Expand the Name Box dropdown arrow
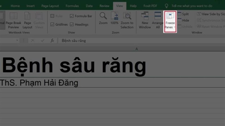The image size is (225, 126). [17, 40]
